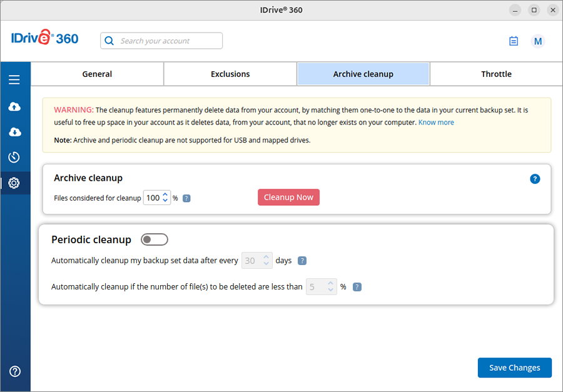
Task: Open the scheduler clock icon
Action: (x=14, y=157)
